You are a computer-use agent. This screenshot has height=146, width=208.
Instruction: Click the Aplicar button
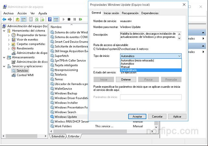[177, 117]
